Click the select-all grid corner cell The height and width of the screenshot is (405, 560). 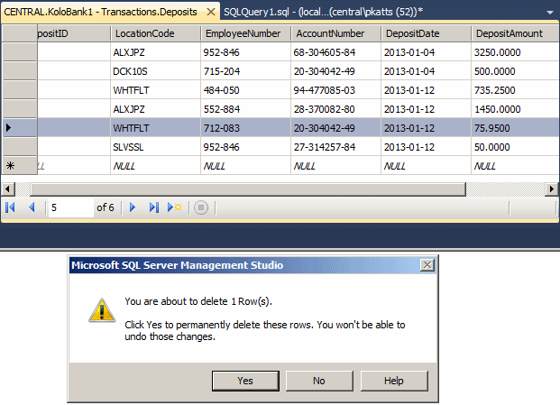(x=20, y=33)
